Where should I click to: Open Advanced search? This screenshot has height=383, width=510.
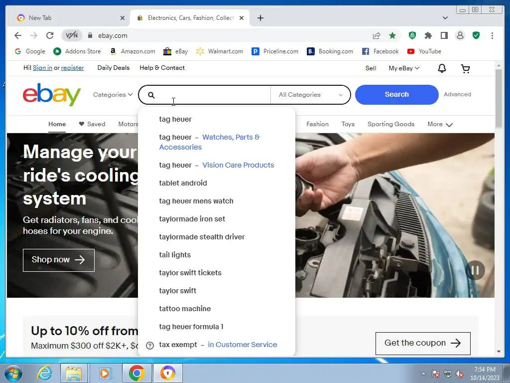tap(457, 94)
